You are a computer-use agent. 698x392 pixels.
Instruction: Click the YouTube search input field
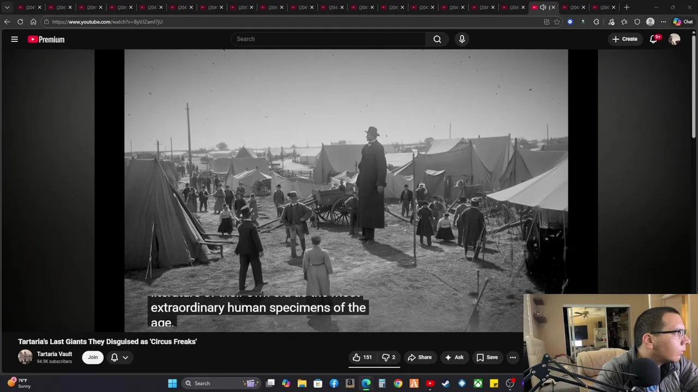click(x=329, y=39)
